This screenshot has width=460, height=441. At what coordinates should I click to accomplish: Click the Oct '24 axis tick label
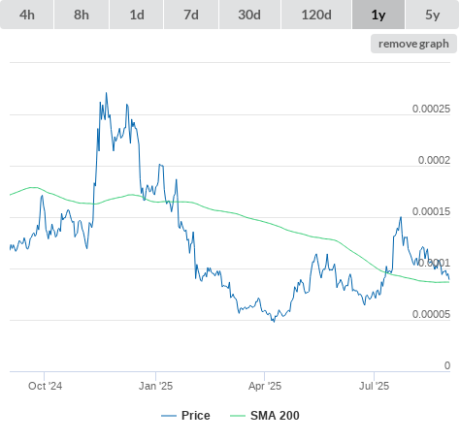(45, 386)
